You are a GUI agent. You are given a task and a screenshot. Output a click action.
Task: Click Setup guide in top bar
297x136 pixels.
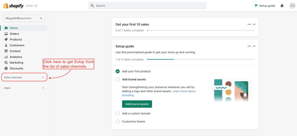pos(265,6)
